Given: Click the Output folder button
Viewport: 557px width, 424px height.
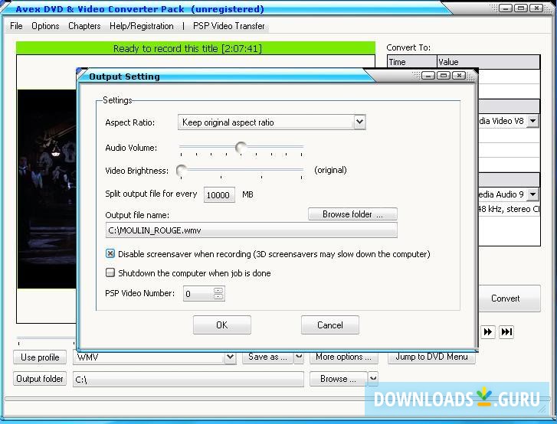Looking at the screenshot, I should [x=40, y=379].
